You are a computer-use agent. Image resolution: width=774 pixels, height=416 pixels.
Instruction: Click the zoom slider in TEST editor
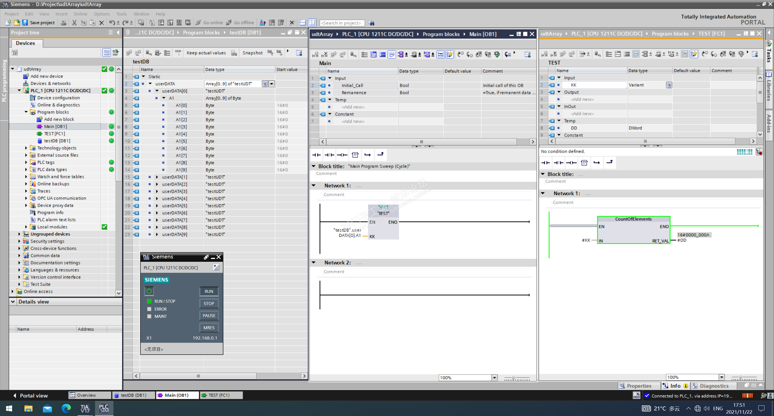tap(741, 377)
